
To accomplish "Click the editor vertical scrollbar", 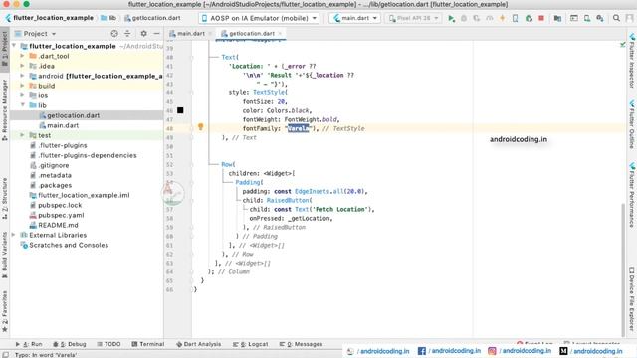I will point(623,269).
